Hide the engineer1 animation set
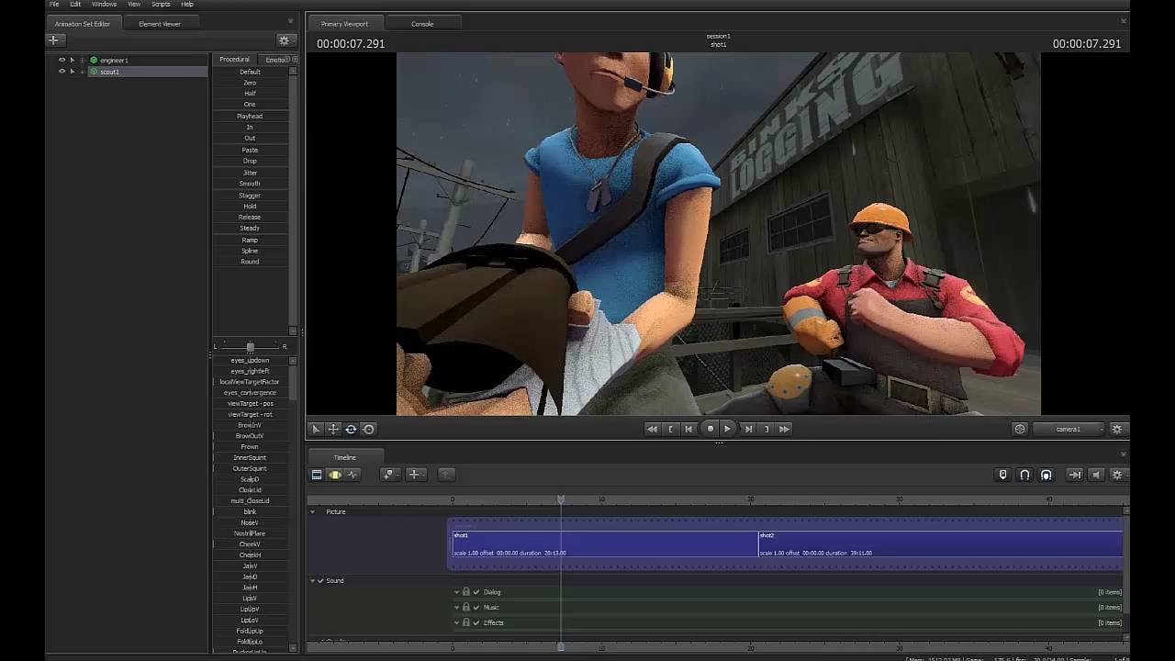This screenshot has width=1175, height=661. click(x=62, y=60)
